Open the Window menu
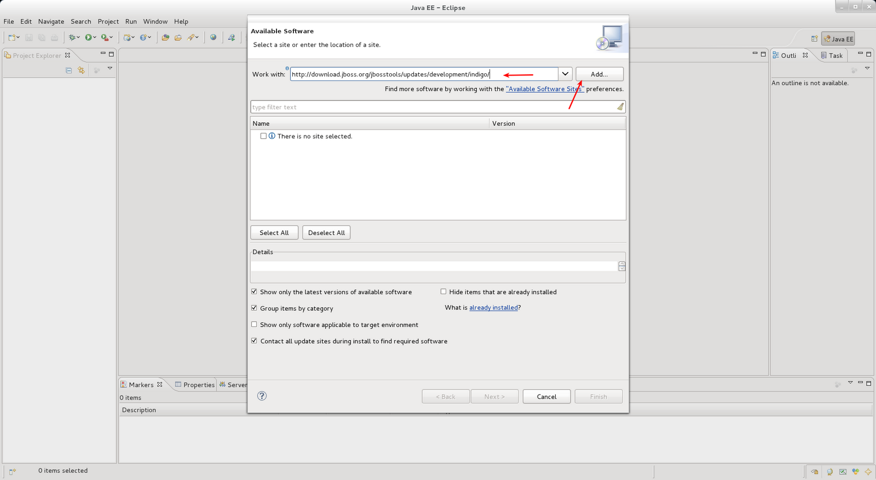The height and width of the screenshot is (480, 876). pyautogui.click(x=155, y=21)
